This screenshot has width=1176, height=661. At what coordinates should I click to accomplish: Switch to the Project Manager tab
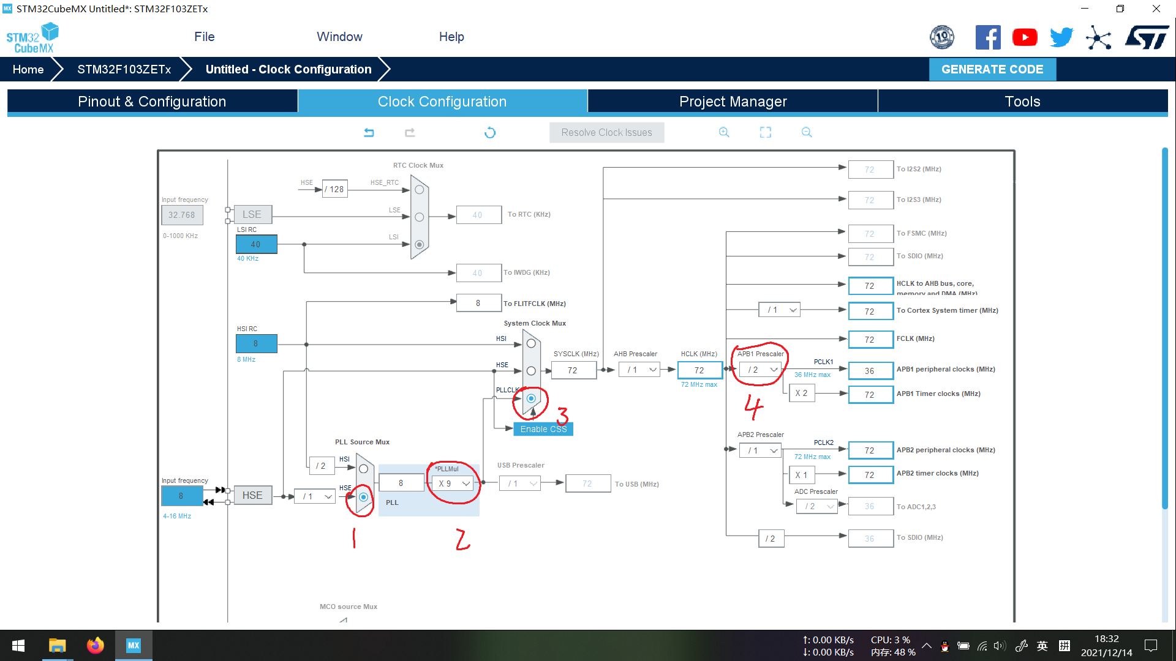pos(733,101)
